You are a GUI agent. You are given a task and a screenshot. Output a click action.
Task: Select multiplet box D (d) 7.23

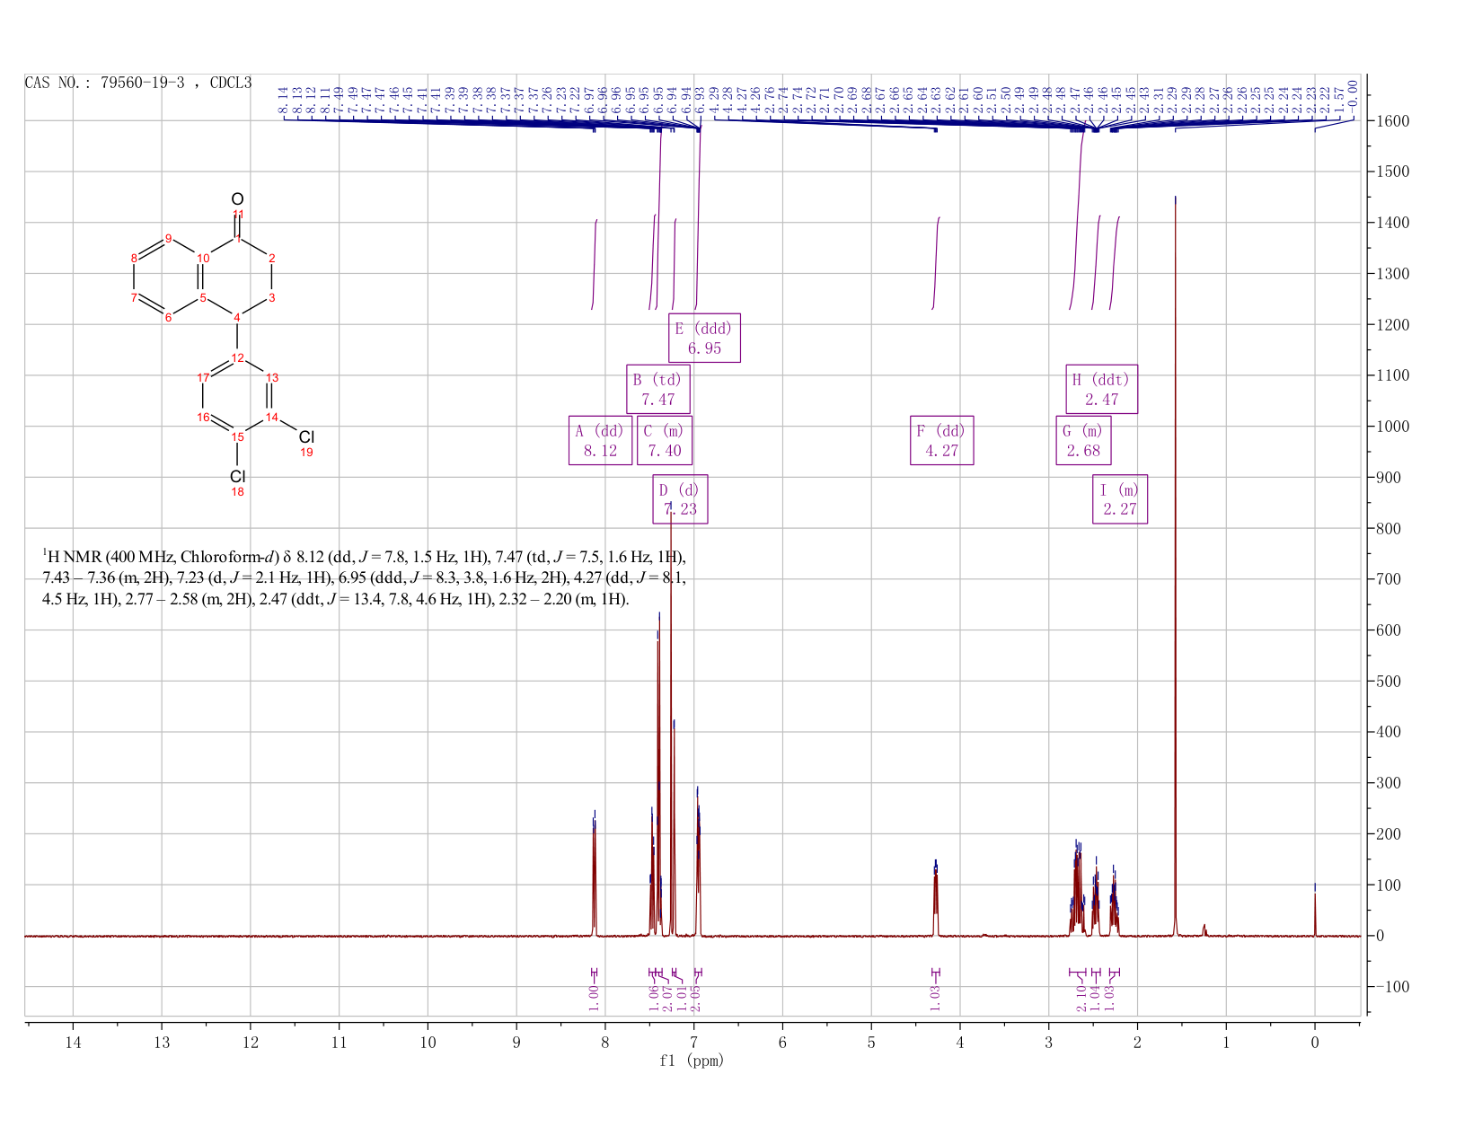(x=680, y=499)
